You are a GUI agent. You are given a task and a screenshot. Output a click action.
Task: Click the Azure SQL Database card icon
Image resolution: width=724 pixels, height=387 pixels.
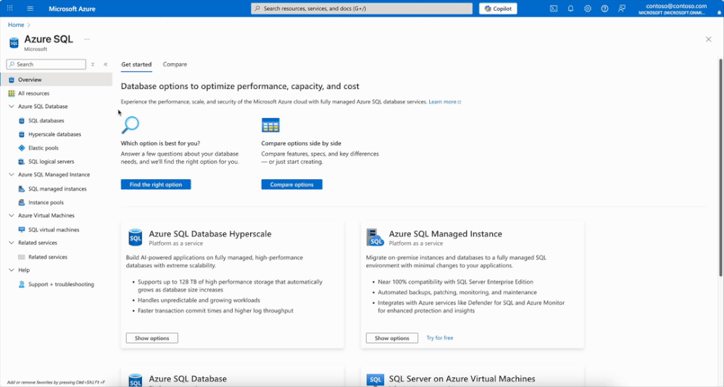pyautogui.click(x=136, y=380)
